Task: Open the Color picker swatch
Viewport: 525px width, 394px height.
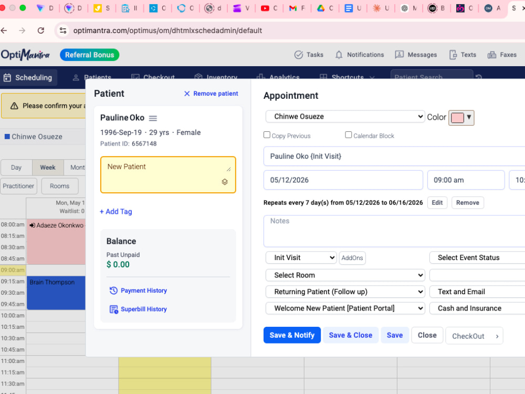Action: [x=461, y=118]
